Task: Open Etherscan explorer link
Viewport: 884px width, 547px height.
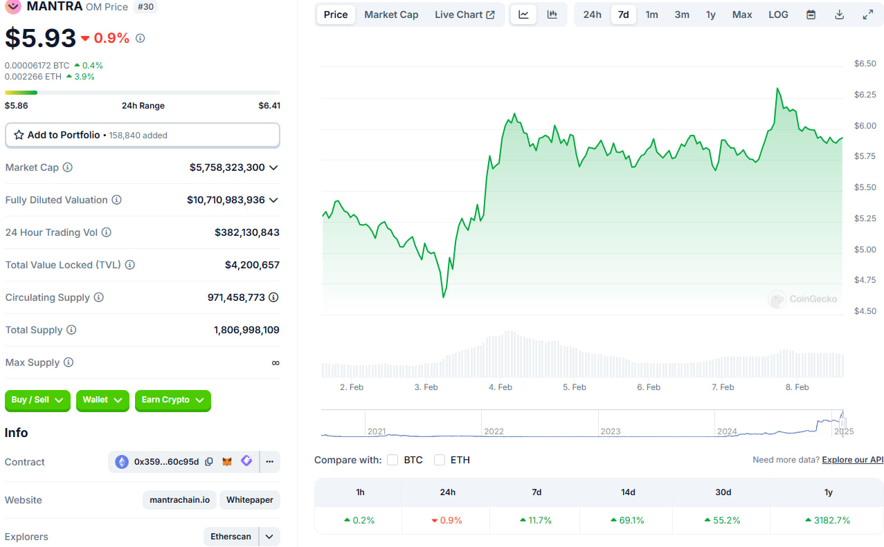Action: (231, 537)
